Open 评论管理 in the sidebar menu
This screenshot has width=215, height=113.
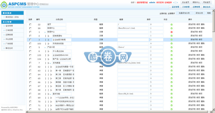click(x=9, y=39)
